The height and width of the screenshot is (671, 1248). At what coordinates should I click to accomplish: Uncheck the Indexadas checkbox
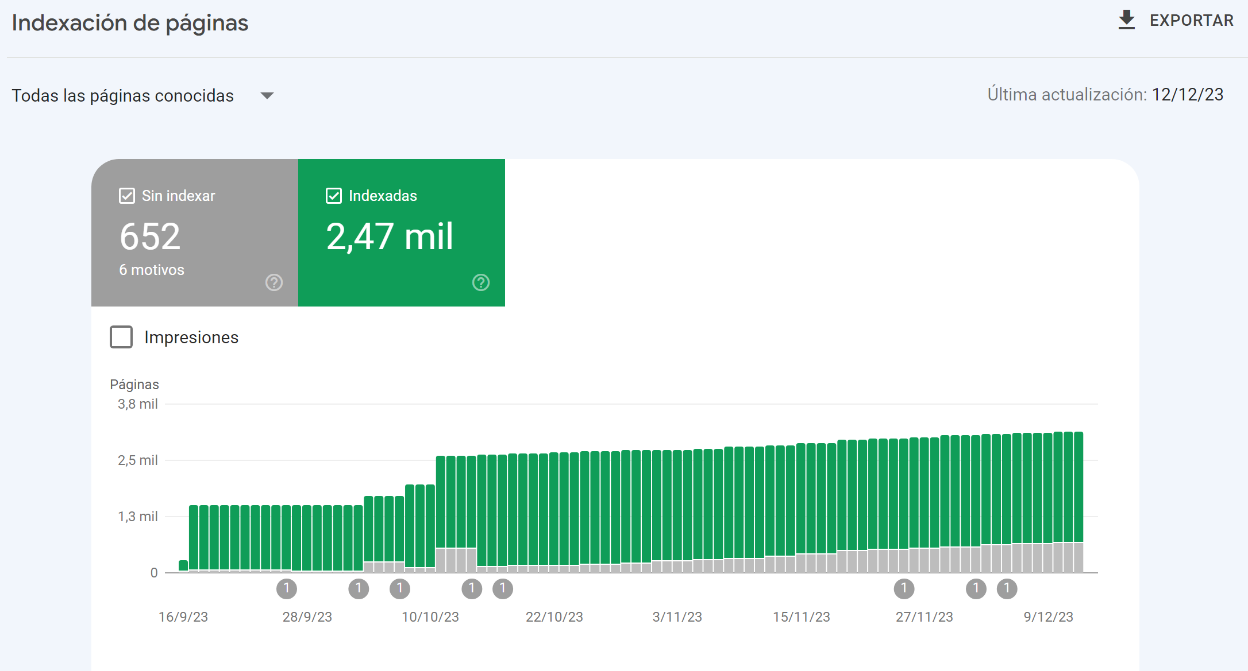click(x=334, y=196)
